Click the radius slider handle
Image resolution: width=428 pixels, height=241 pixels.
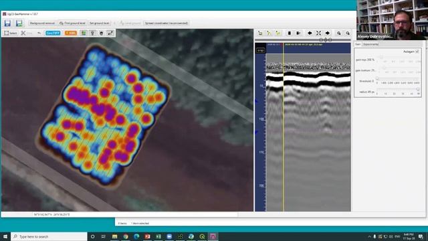coord(418,89)
